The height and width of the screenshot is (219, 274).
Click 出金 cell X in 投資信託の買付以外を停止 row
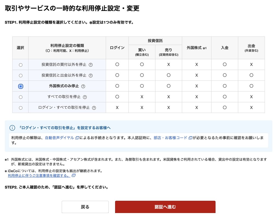point(251,64)
